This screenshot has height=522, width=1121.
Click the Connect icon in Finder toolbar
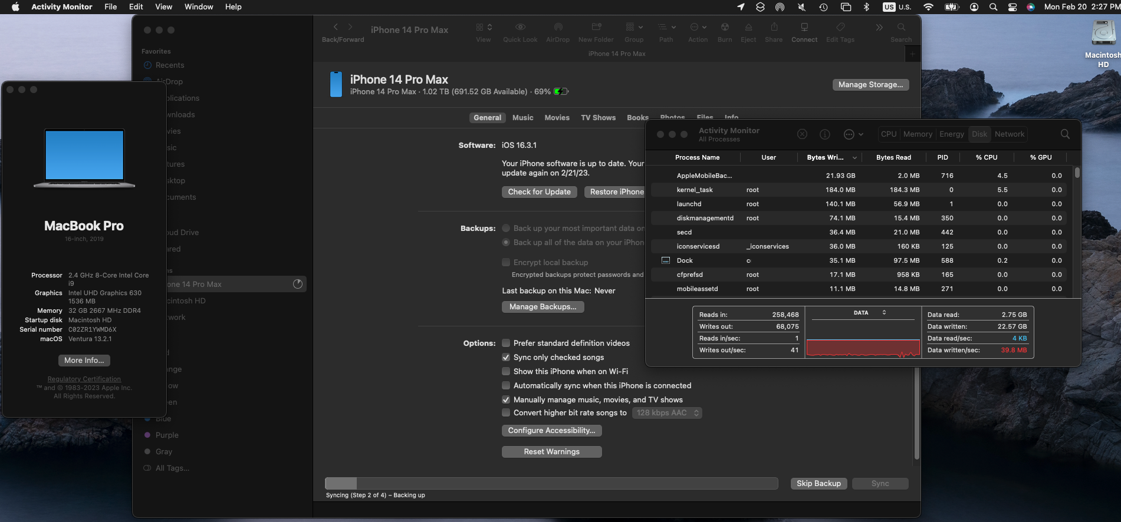[x=804, y=28]
